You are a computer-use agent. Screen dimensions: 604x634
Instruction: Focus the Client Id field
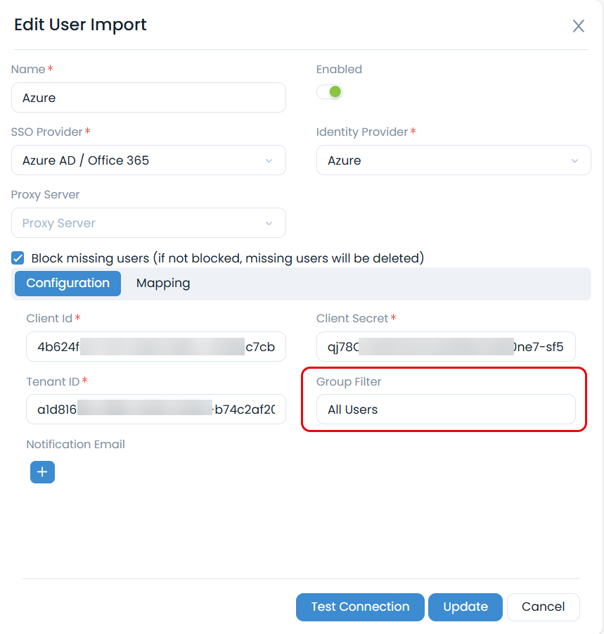click(x=155, y=347)
